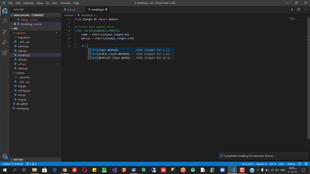Open the Microsoft Store taskbar icon
Viewport: 310px width, 174px height.
tap(45, 170)
